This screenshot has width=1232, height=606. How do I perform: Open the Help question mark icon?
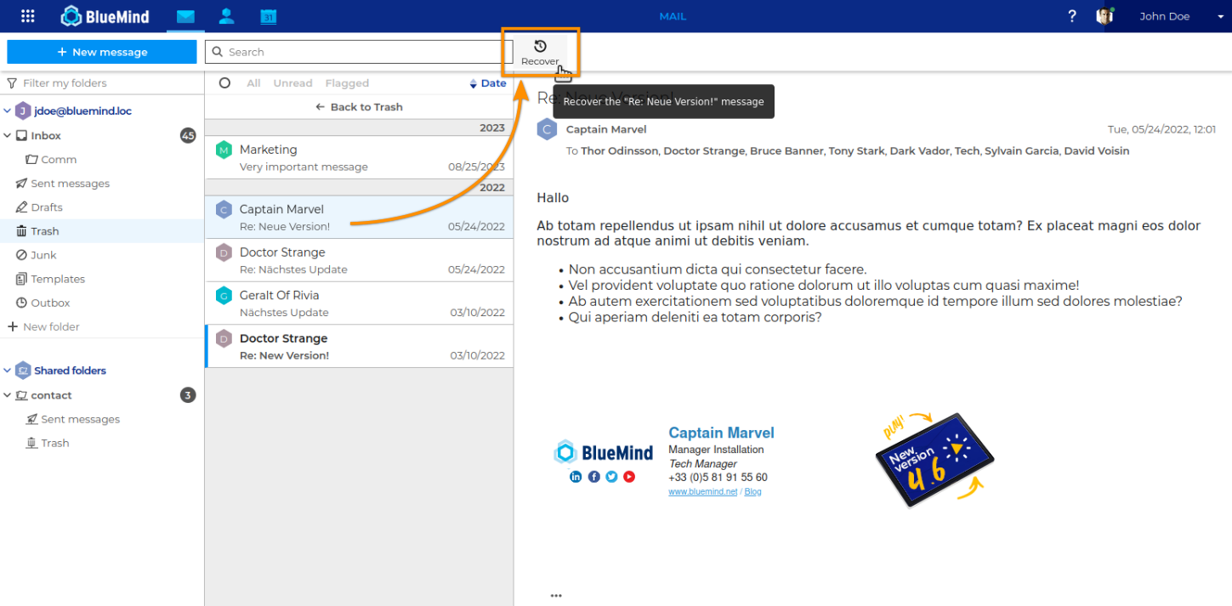click(x=1072, y=16)
